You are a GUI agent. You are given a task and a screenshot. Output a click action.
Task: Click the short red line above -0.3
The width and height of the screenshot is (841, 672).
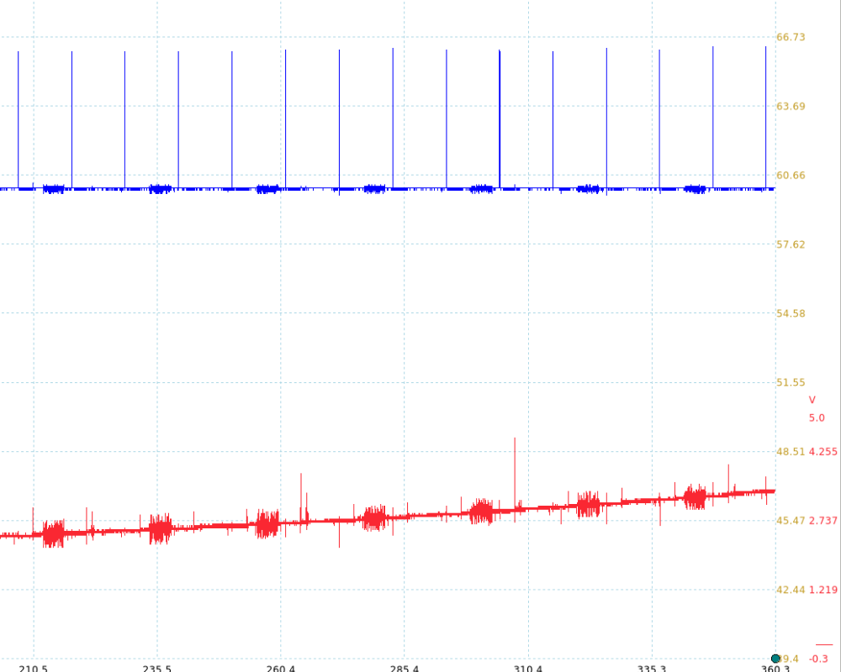point(823,644)
